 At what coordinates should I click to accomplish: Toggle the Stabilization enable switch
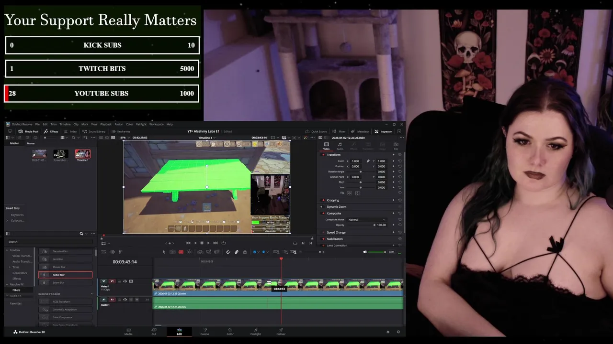[x=323, y=239]
